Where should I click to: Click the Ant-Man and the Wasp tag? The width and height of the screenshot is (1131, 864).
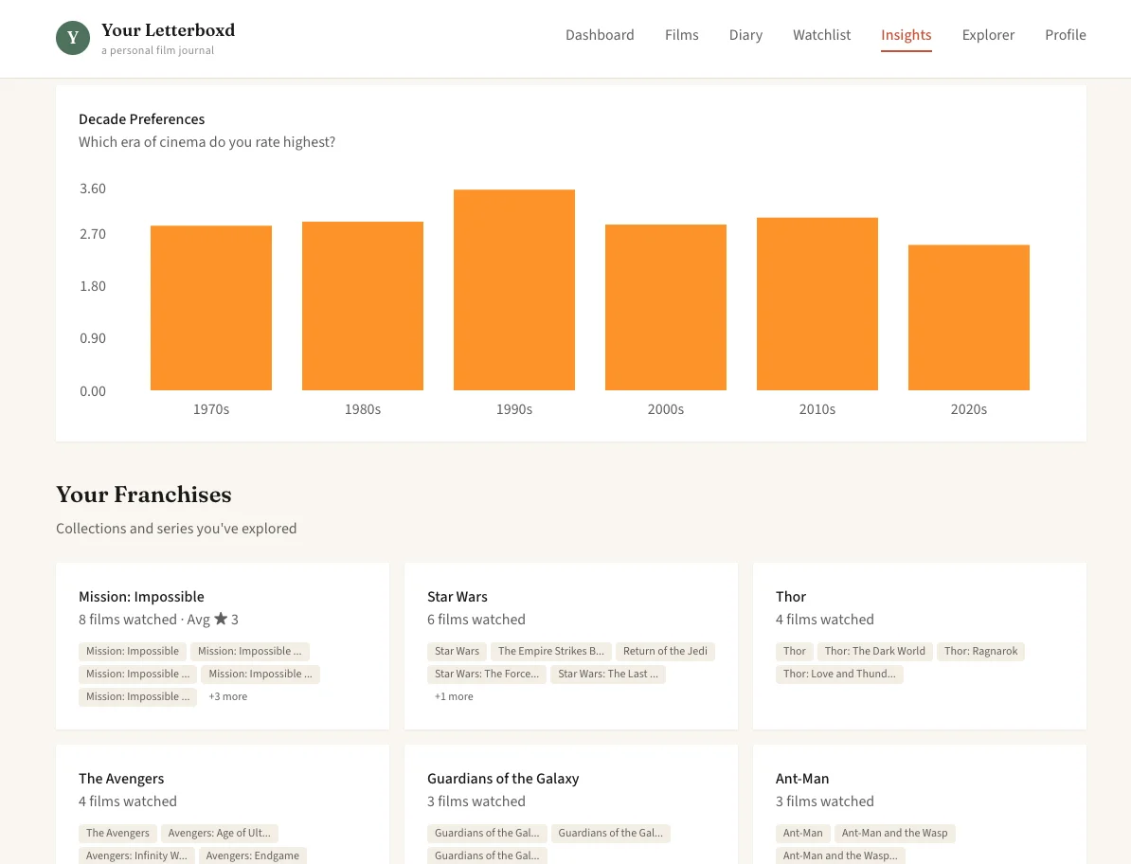pyautogui.click(x=894, y=833)
